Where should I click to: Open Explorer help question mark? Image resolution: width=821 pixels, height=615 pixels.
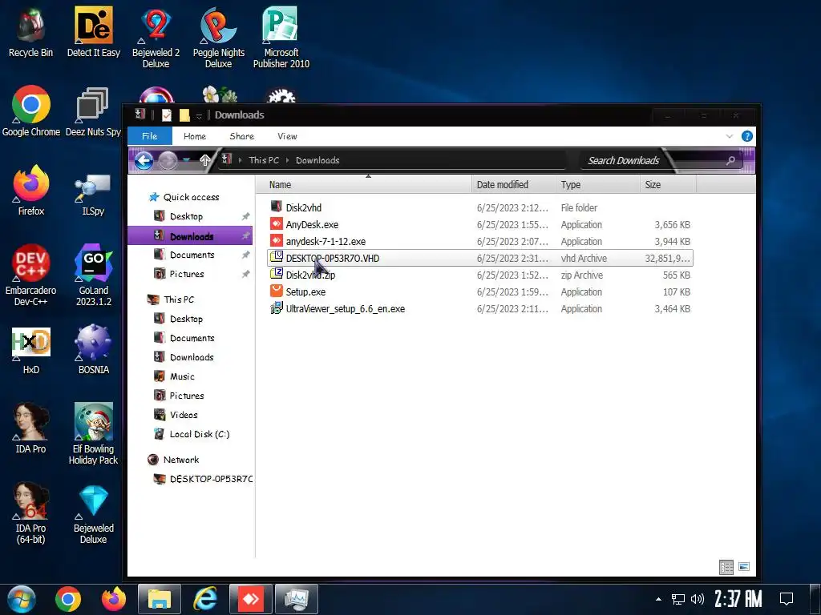point(747,136)
